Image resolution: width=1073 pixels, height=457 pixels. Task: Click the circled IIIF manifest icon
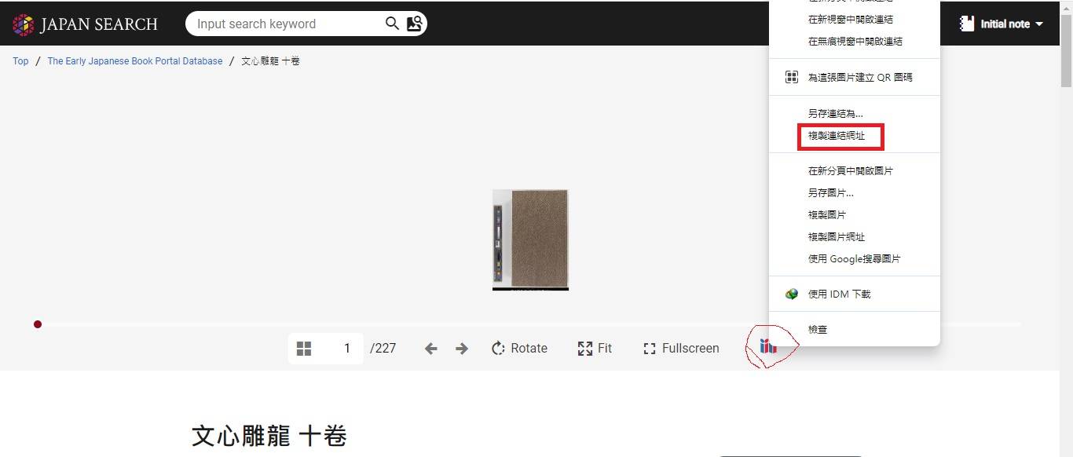coord(769,345)
